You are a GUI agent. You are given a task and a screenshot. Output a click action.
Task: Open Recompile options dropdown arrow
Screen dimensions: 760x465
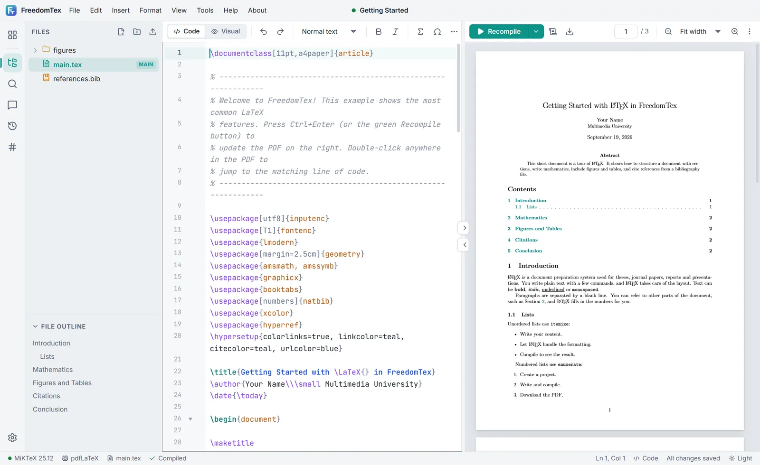[536, 32]
